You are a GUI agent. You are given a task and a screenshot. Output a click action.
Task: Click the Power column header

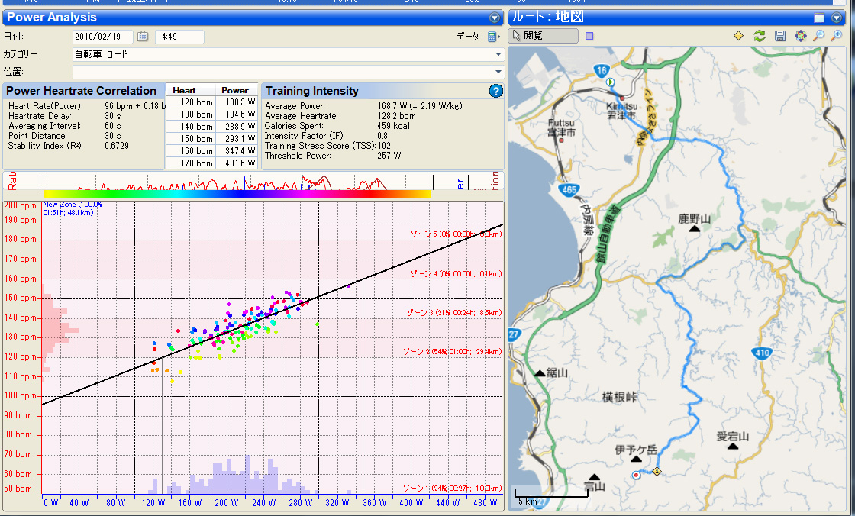point(235,90)
